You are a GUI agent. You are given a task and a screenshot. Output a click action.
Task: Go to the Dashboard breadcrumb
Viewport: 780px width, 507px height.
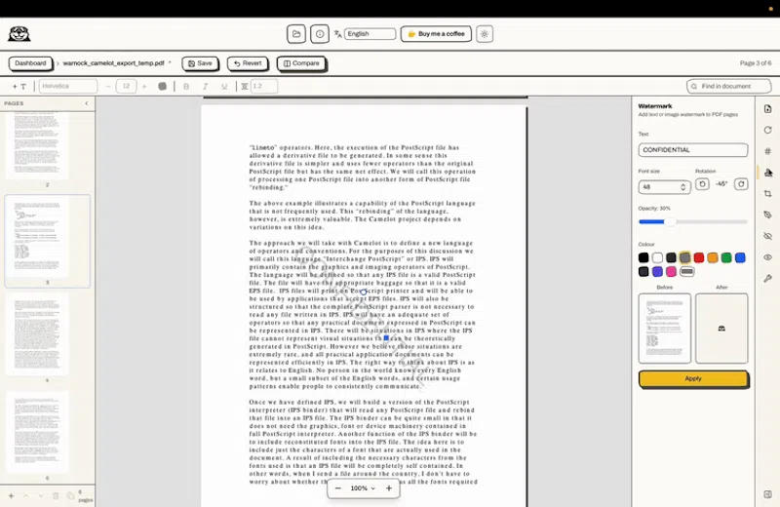(x=30, y=63)
